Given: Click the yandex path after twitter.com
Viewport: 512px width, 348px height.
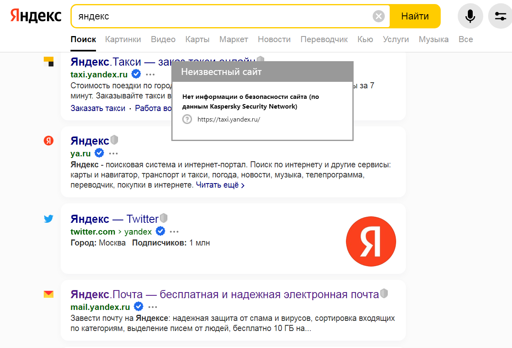Looking at the screenshot, I should [138, 232].
